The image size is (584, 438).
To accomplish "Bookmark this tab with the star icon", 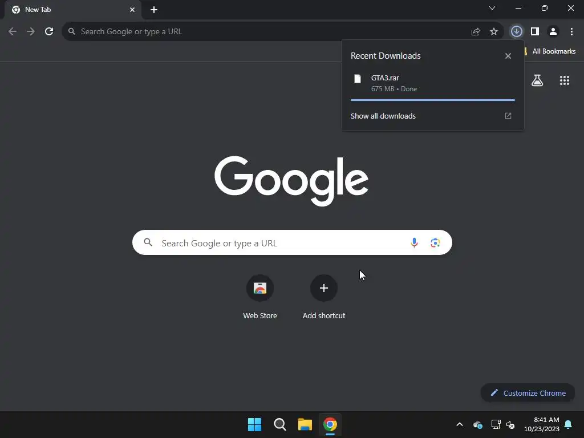I will tap(494, 32).
